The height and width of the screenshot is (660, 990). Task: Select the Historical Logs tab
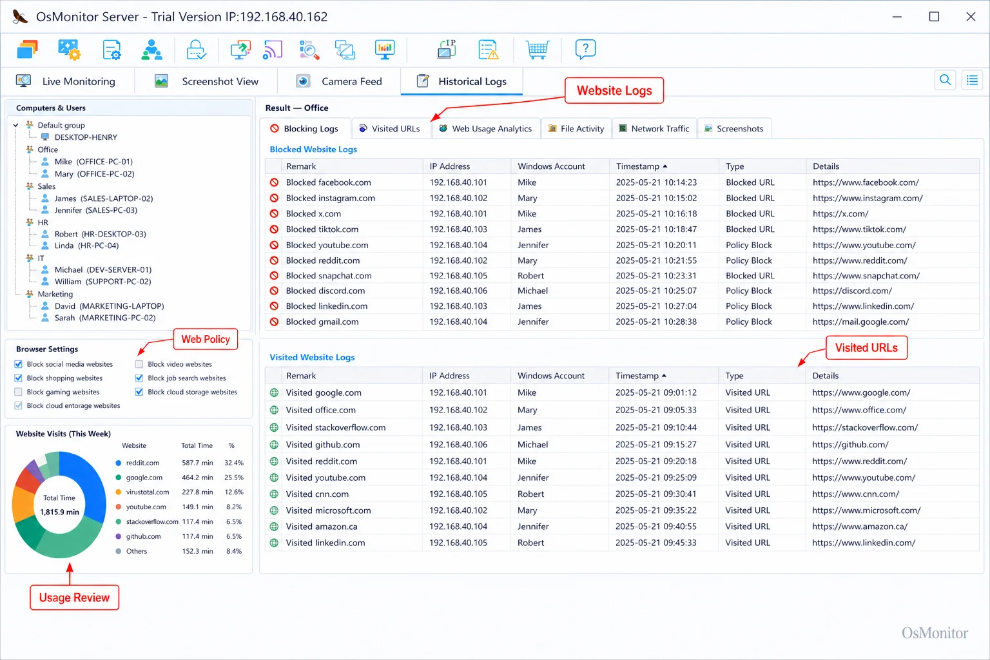[461, 81]
